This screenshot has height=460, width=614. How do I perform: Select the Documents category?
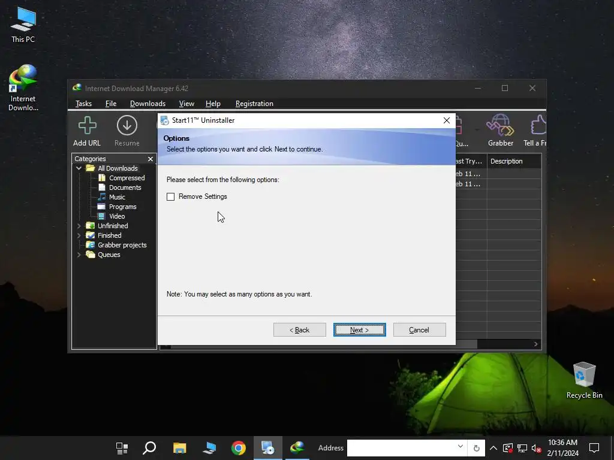point(125,187)
